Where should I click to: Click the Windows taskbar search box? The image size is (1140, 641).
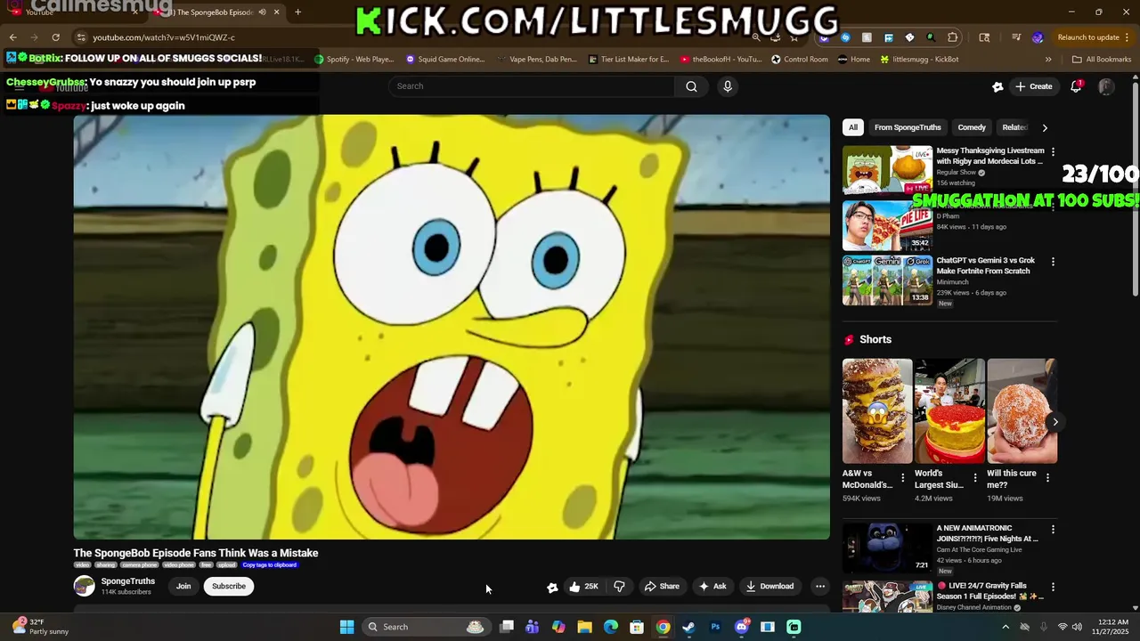coord(426,627)
